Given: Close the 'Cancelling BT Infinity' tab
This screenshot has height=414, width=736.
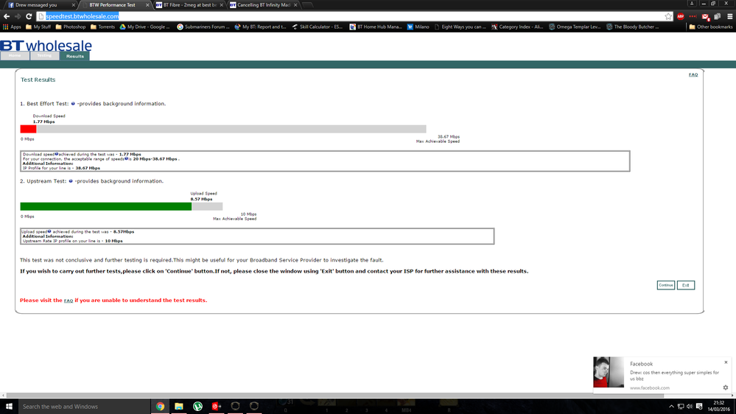Looking at the screenshot, I should [295, 5].
